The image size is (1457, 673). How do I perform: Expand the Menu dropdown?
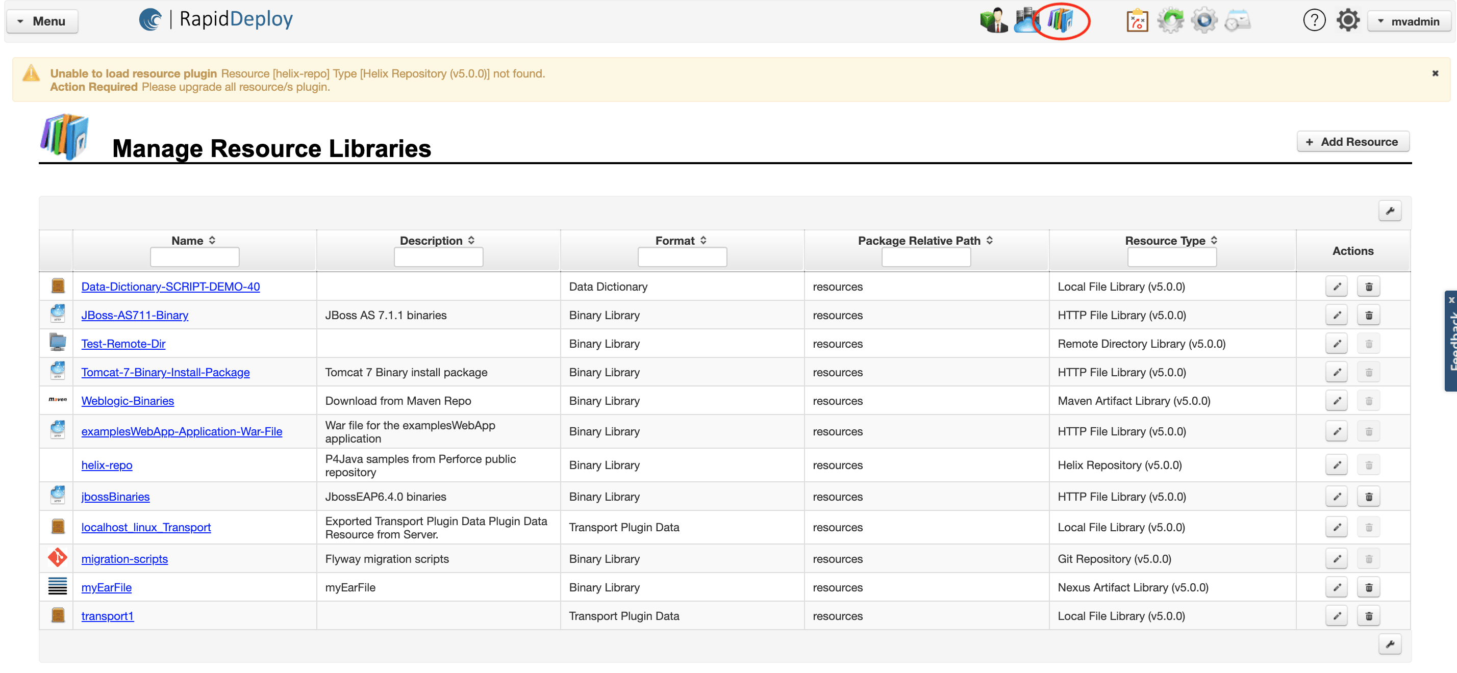[42, 21]
